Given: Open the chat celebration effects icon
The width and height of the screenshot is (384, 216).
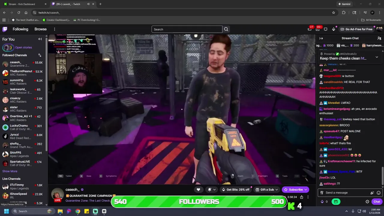Looking at the screenshot, I should [372, 193].
